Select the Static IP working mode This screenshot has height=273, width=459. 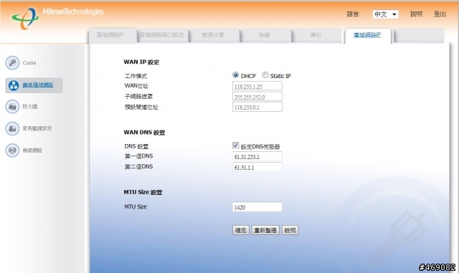tap(265, 75)
